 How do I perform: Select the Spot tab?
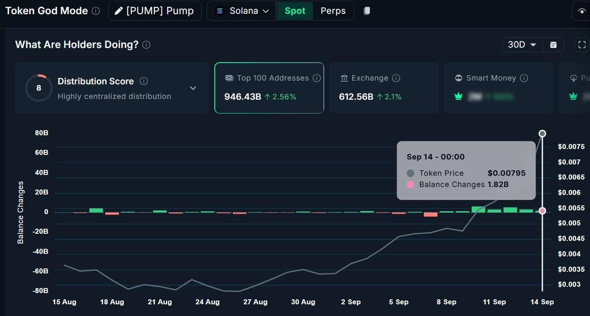[295, 10]
